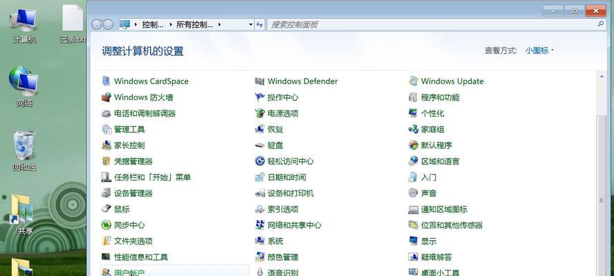Open the 区域和语言 link
Image resolution: width=614 pixels, height=276 pixels.
click(x=440, y=161)
